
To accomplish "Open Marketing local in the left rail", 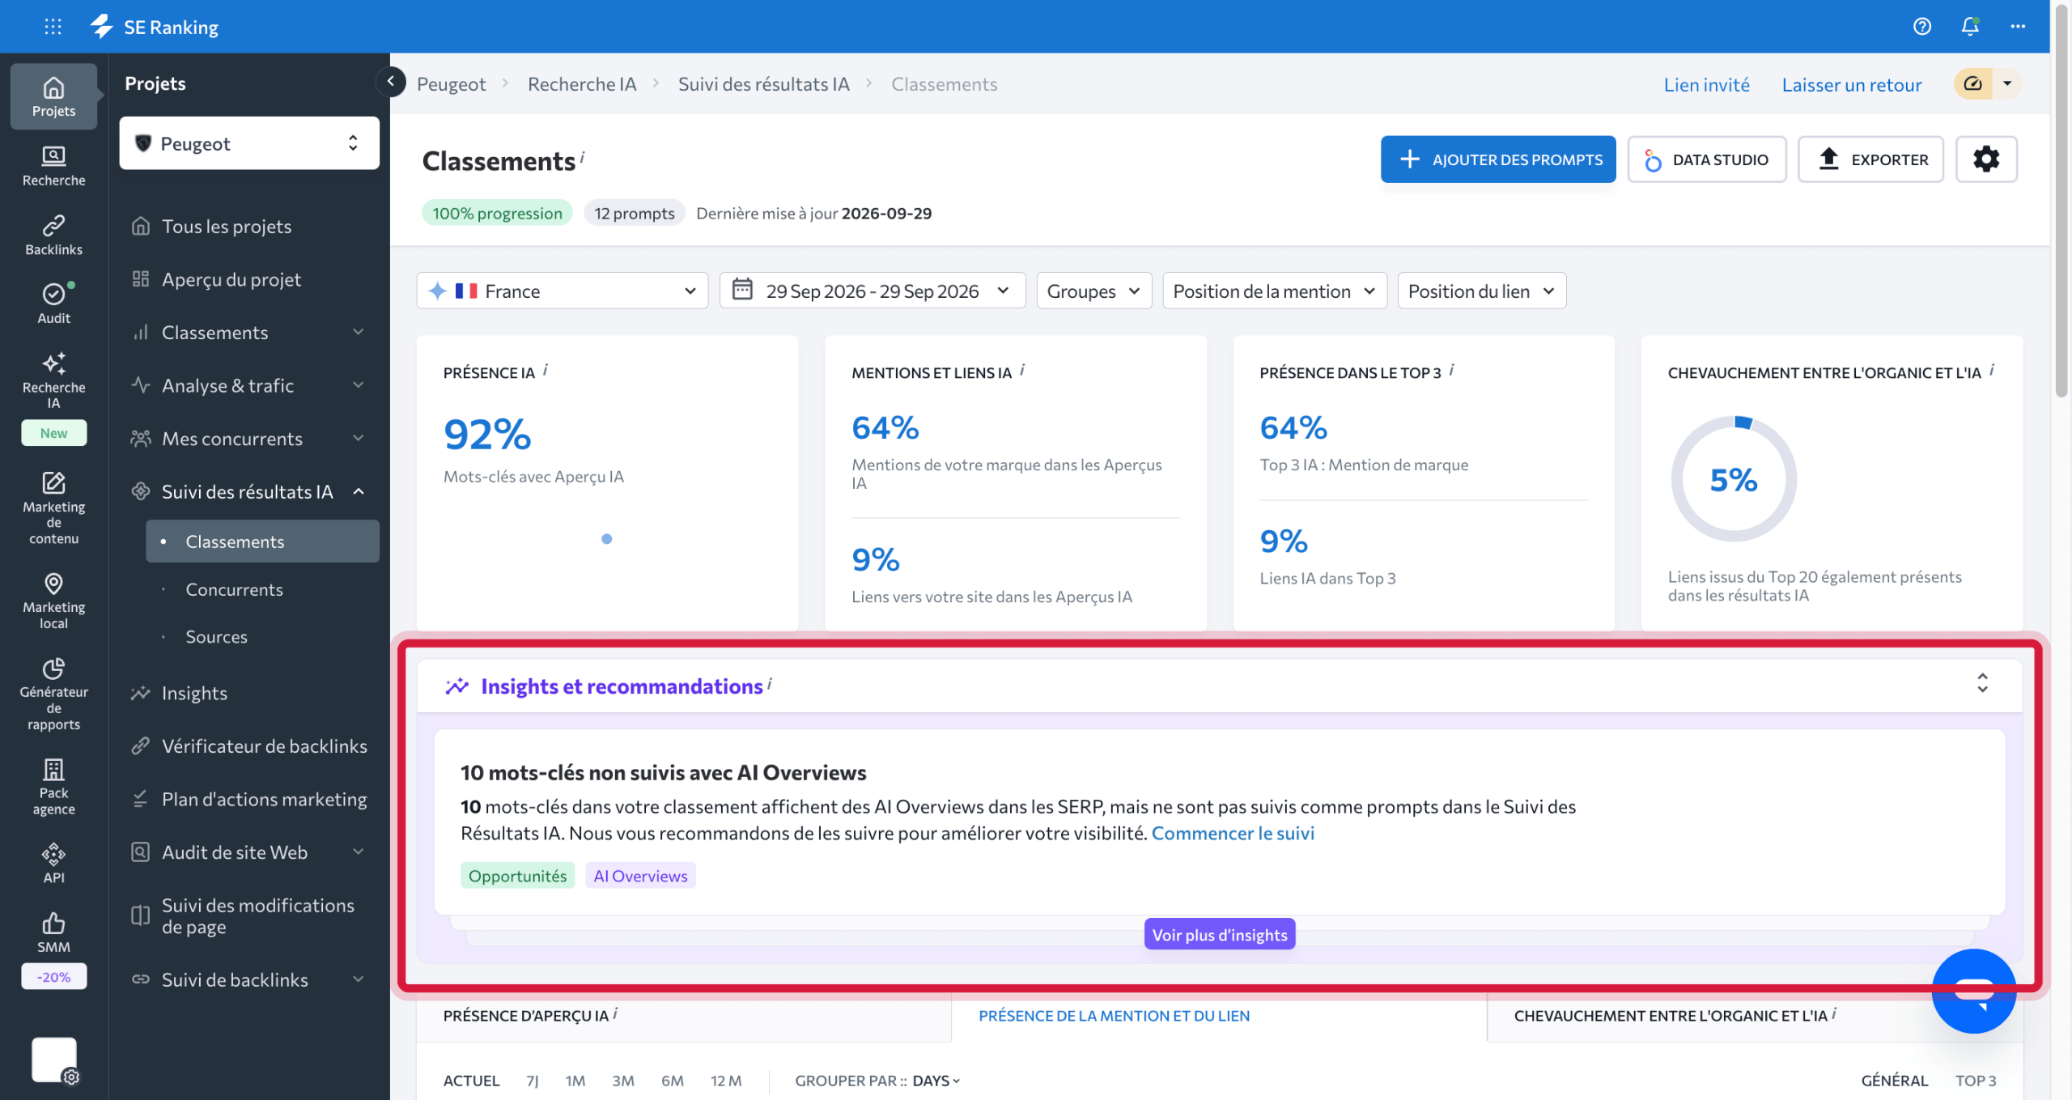I will (53, 601).
